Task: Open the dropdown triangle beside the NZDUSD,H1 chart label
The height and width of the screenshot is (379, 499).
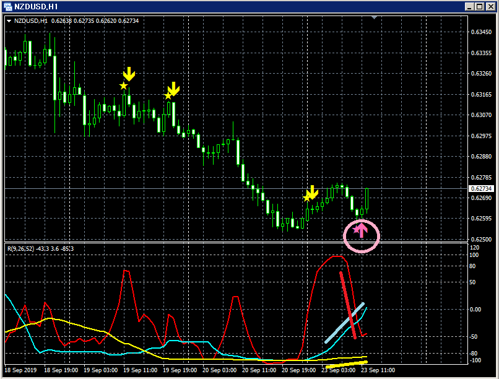Action: click(x=9, y=21)
